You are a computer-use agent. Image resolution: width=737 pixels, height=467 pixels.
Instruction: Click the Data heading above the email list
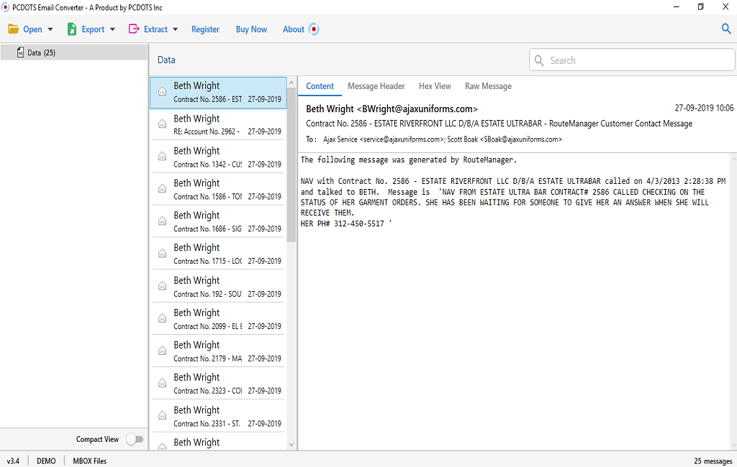click(x=166, y=60)
